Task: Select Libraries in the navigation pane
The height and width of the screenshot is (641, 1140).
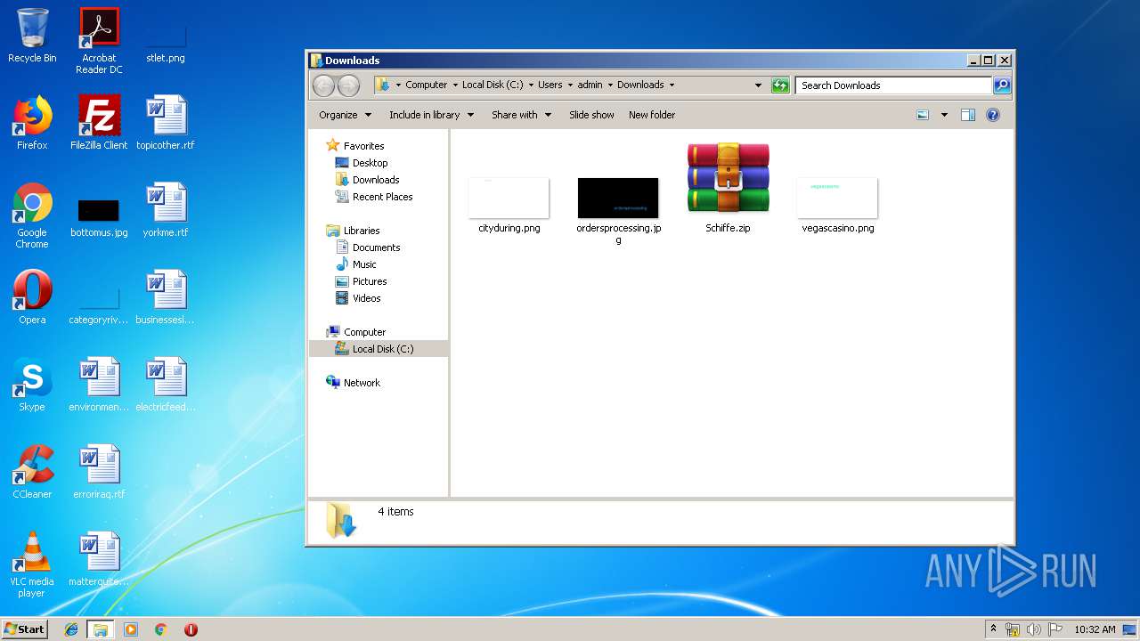Action: click(362, 231)
